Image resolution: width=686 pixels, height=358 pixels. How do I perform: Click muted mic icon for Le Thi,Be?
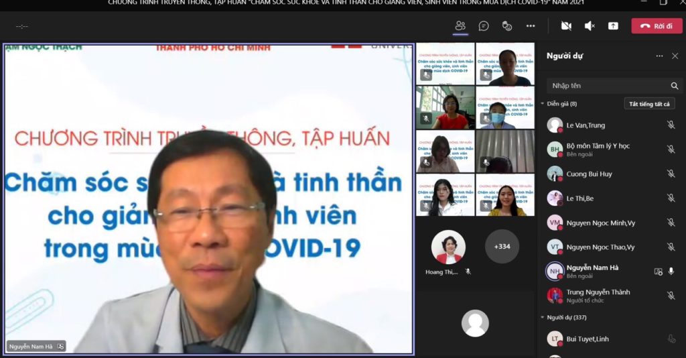[671, 198]
